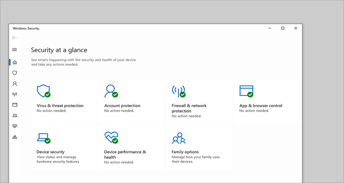Click the large Family options people icon
Image resolution: width=344 pixels, height=183 pixels.
click(179, 138)
